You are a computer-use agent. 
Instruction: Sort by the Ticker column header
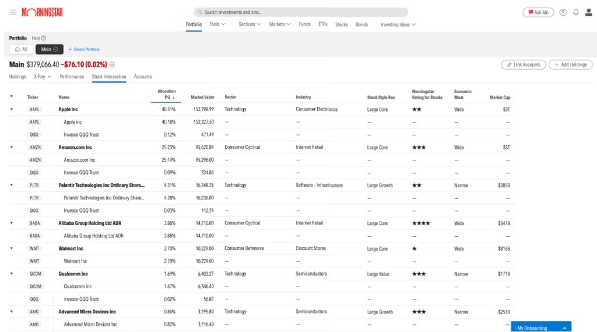click(33, 97)
